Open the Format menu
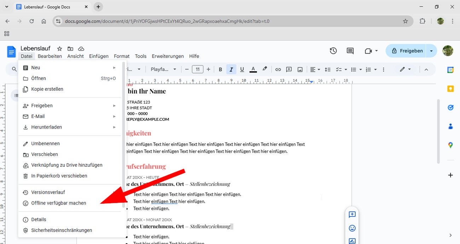This screenshot has width=460, height=244. tap(121, 56)
